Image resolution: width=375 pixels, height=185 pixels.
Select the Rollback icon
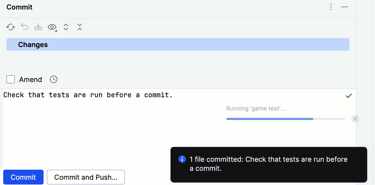click(24, 27)
